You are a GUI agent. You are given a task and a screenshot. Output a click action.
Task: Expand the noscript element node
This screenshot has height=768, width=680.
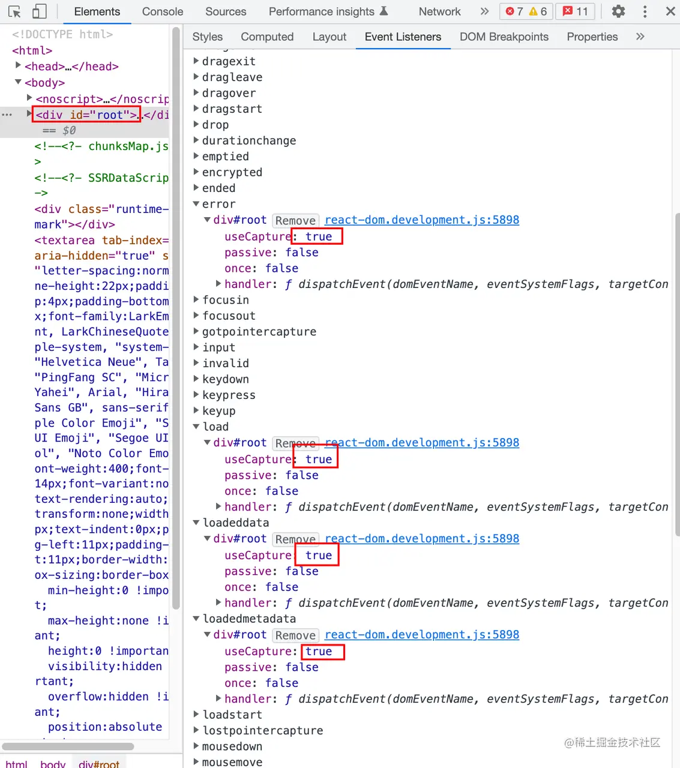click(x=29, y=98)
